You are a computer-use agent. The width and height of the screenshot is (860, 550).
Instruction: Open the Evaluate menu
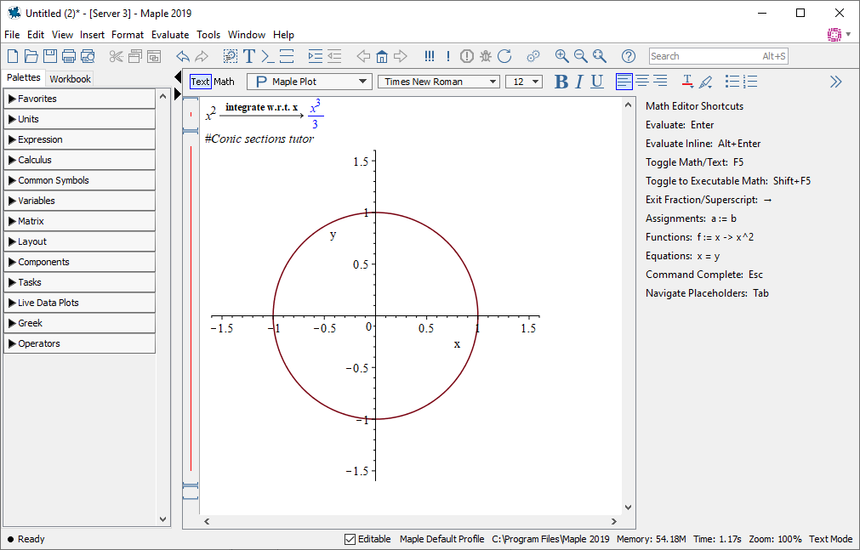170,35
